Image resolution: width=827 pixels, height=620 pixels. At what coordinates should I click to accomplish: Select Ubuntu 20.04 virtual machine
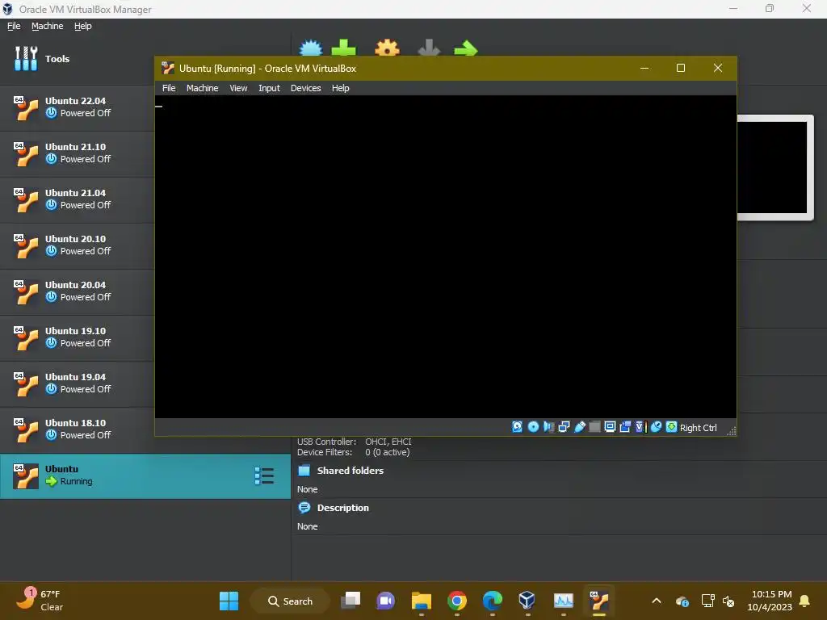(77, 291)
